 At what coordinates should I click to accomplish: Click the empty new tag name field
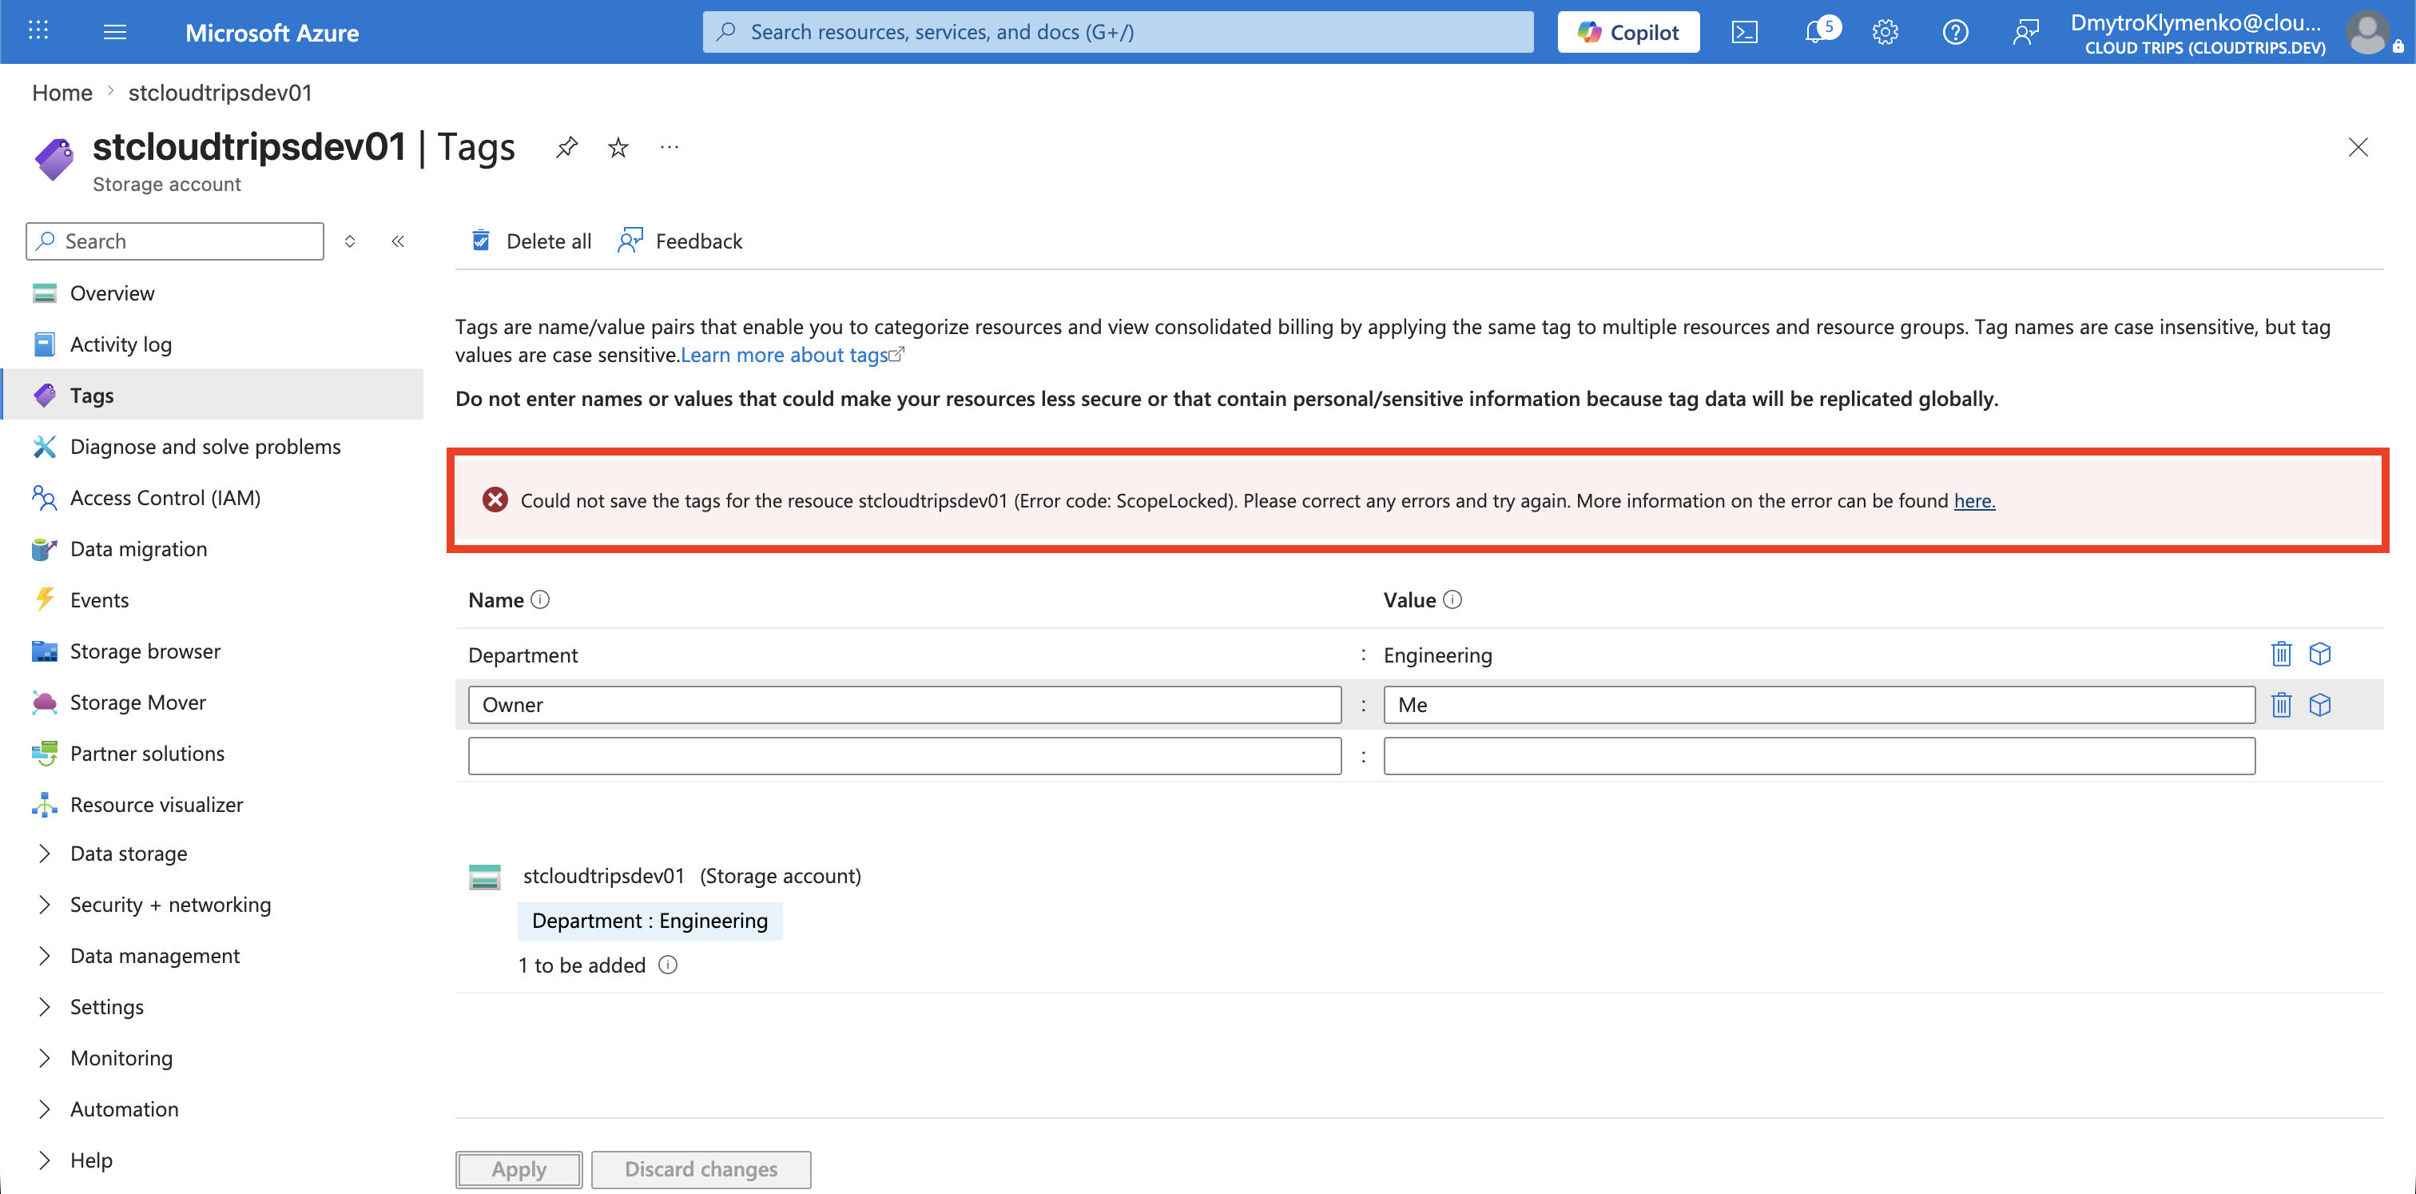pos(904,755)
